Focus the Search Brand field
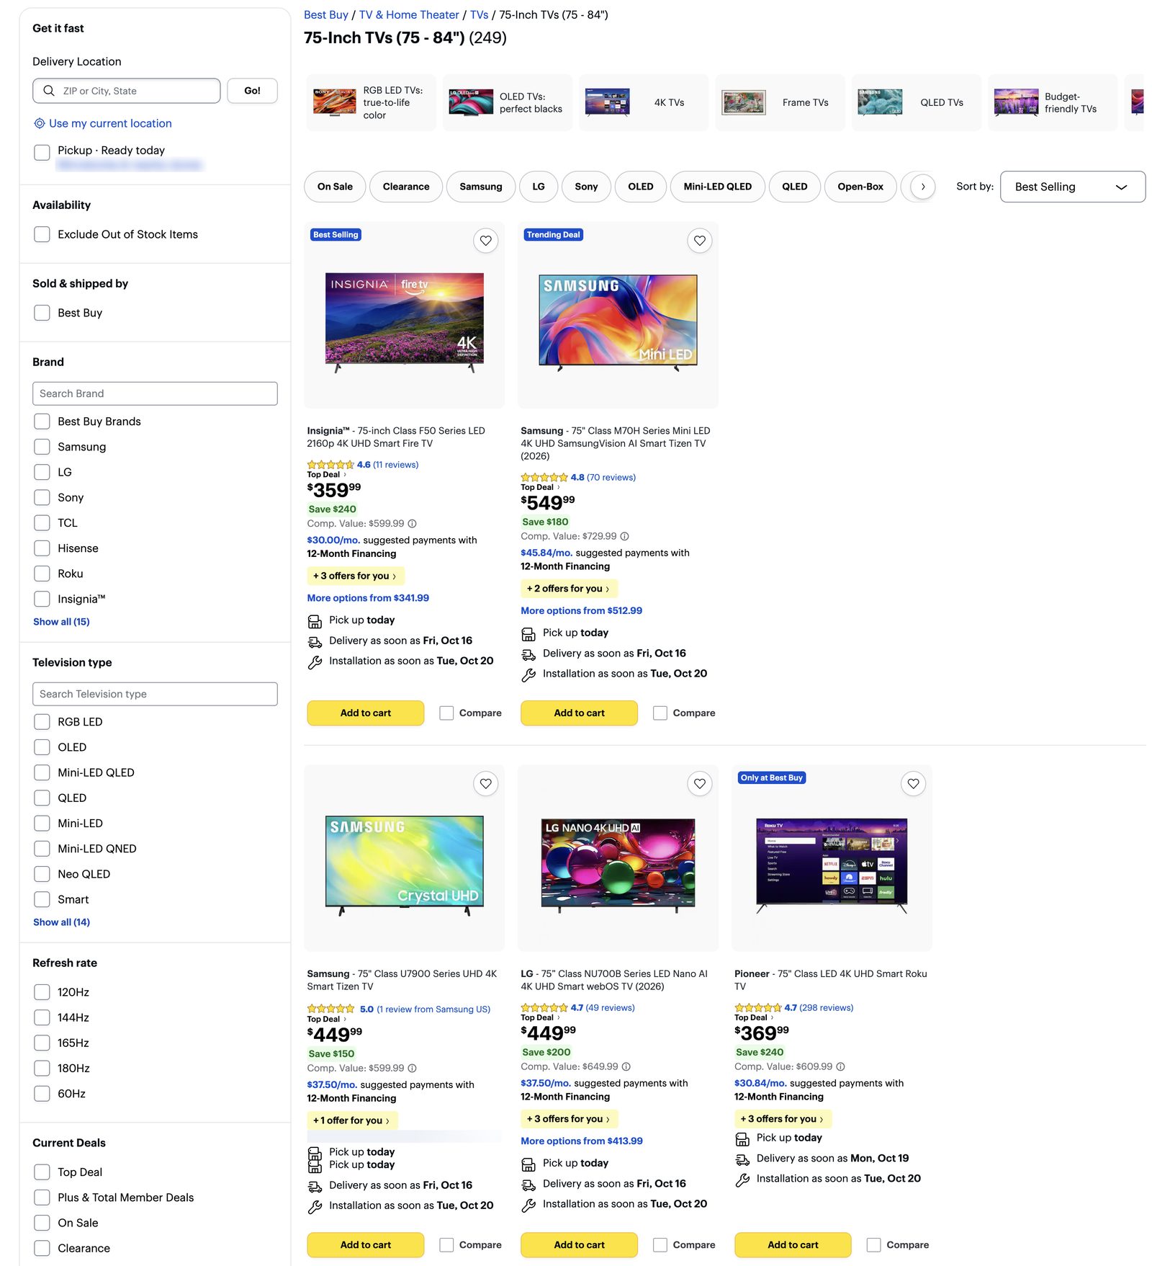The image size is (1152, 1266). [x=155, y=393]
